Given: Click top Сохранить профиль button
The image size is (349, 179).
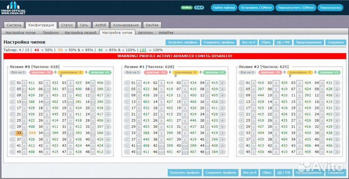Looking at the screenshot, I should point(219,42).
